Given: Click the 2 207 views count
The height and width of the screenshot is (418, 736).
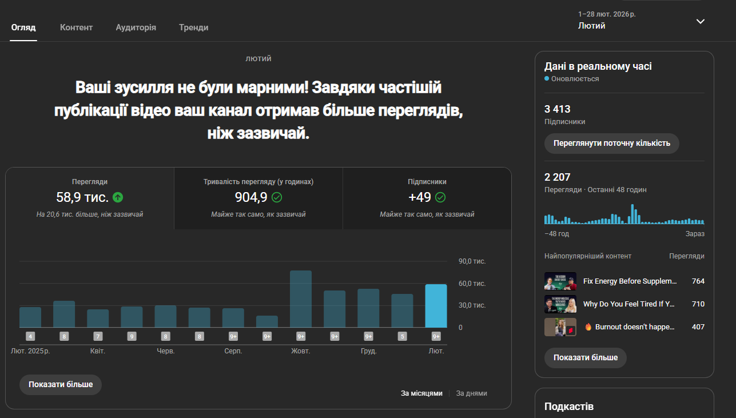Looking at the screenshot, I should click(558, 177).
